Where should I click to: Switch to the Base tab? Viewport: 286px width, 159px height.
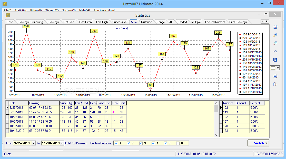click(10, 22)
